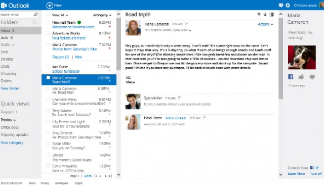This screenshot has width=324, height=187.
Task: Toggle the reading pane layout icon
Action: 272,14
